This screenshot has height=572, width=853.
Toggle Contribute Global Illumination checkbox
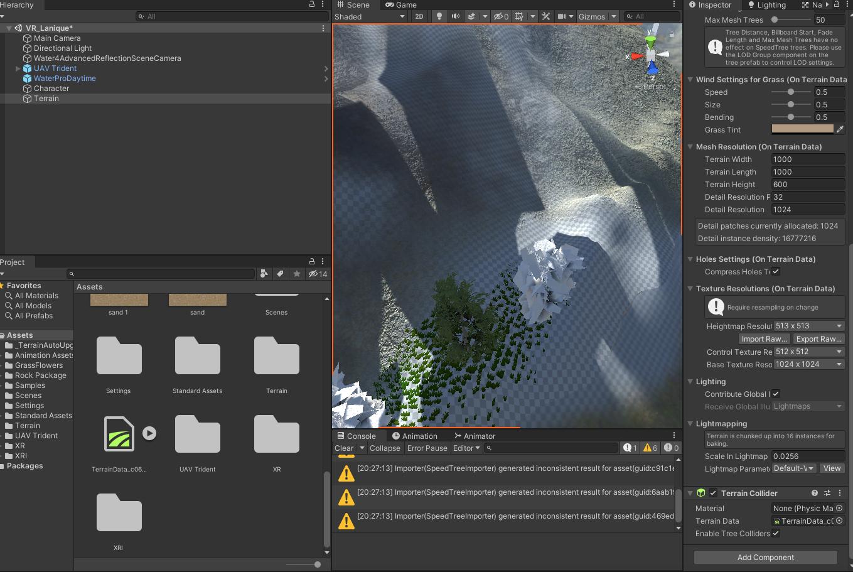776,394
